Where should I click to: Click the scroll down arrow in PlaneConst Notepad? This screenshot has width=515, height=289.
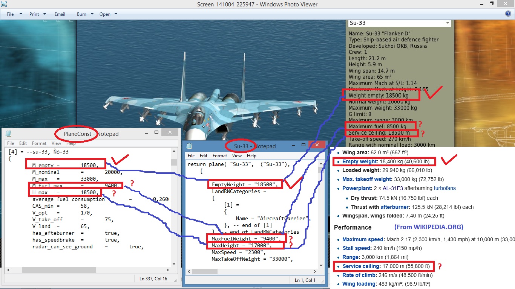click(x=174, y=263)
